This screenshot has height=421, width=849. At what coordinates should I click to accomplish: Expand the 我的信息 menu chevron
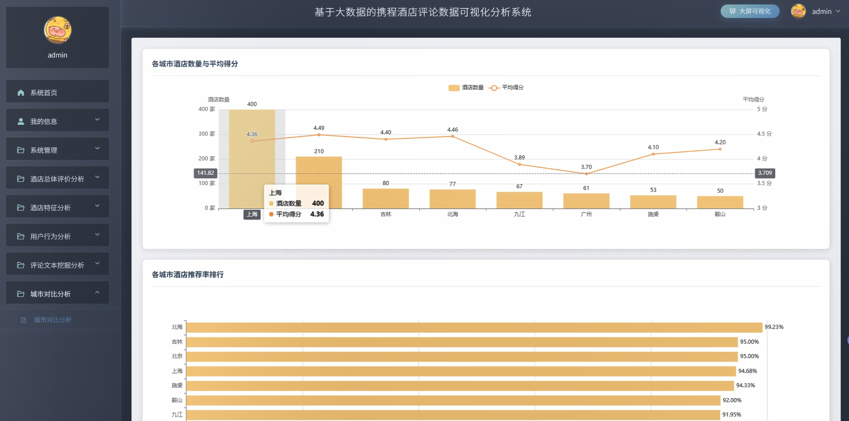click(97, 119)
